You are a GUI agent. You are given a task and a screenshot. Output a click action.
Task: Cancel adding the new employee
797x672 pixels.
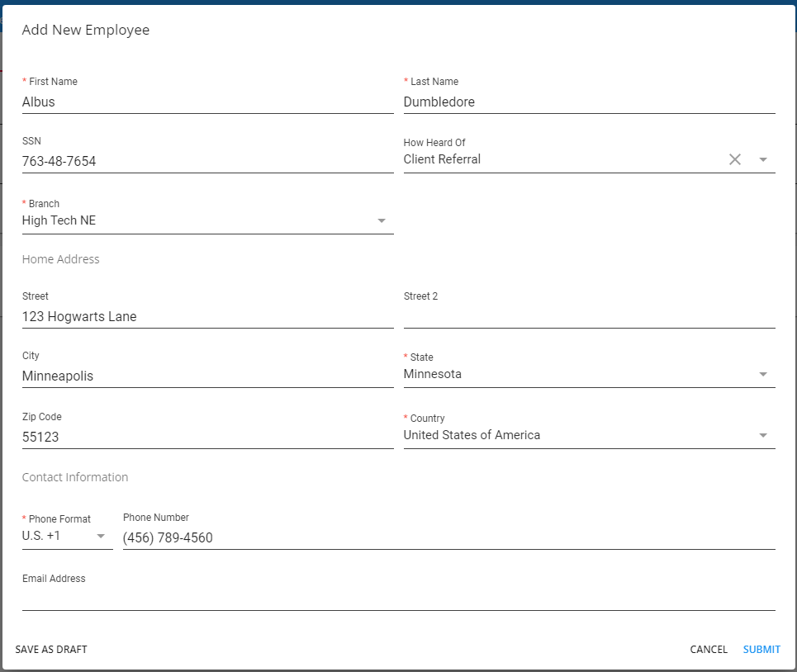(709, 650)
